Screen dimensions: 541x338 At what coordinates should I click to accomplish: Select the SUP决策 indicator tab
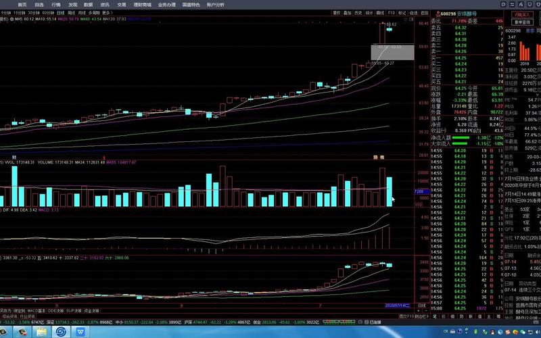point(74,311)
